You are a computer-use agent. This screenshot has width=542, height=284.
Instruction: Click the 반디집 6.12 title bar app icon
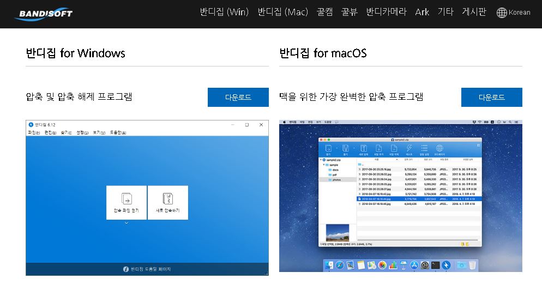(x=31, y=125)
